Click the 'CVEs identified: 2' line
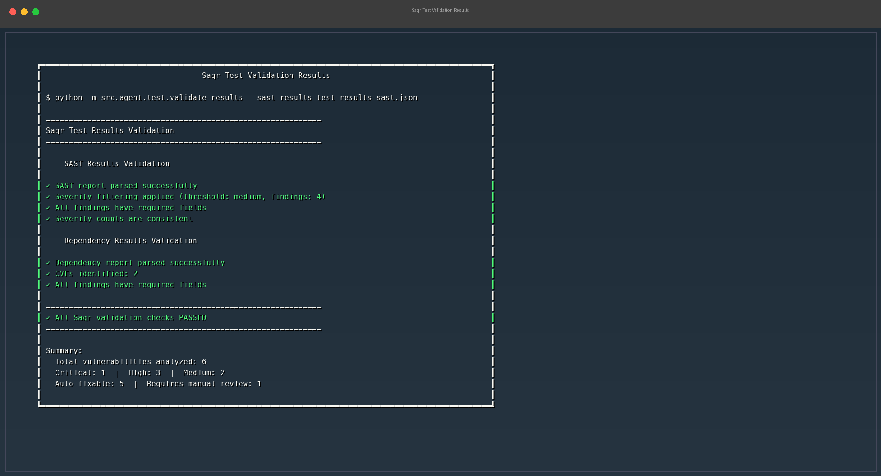881x476 pixels. [92, 274]
